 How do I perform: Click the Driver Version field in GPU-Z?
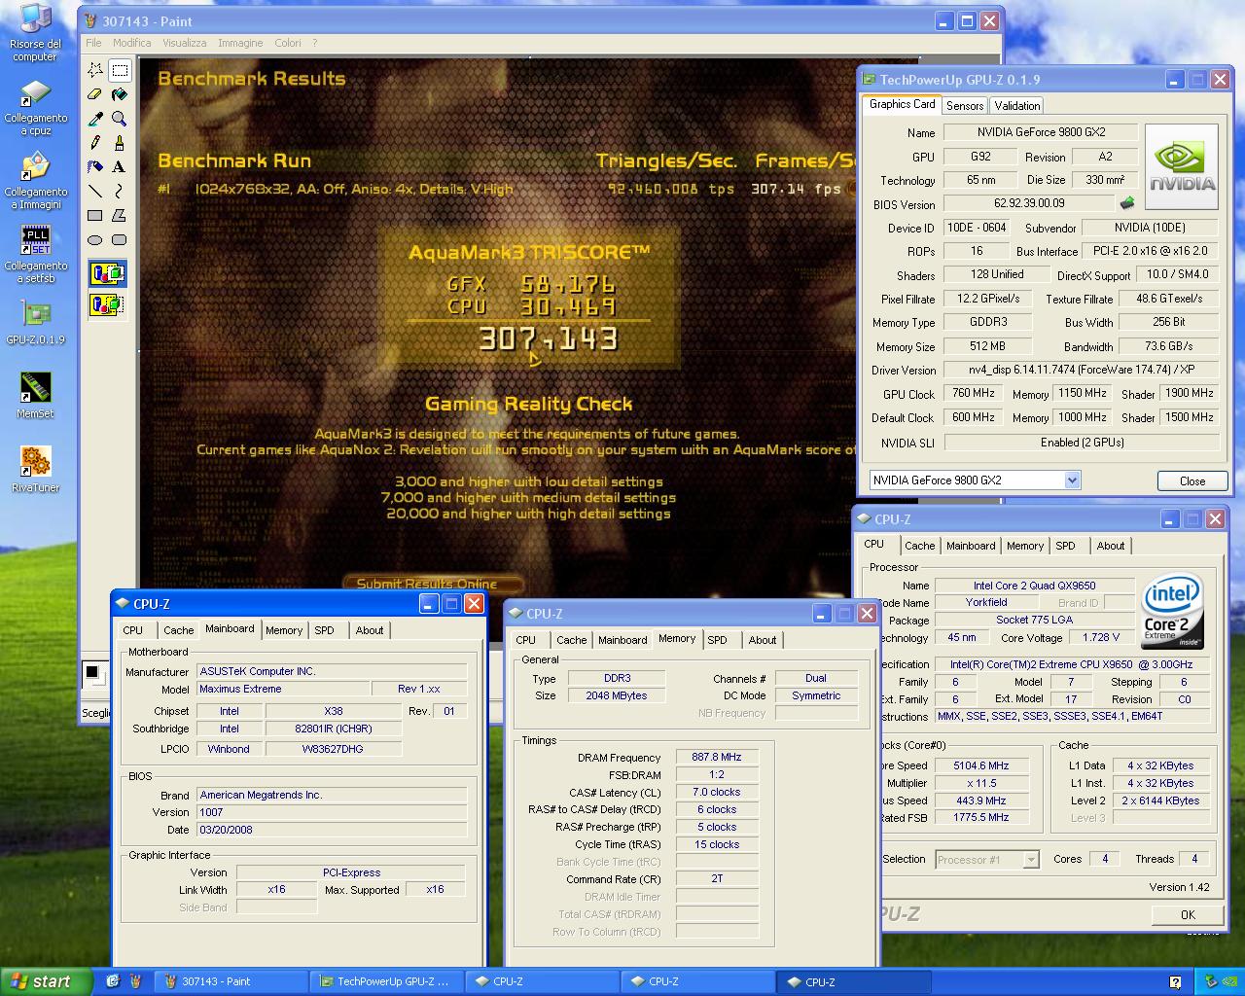pyautogui.click(x=1081, y=370)
